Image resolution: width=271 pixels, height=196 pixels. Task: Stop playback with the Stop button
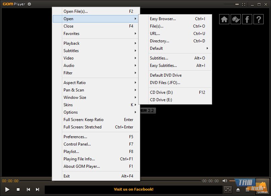click(x=18, y=190)
